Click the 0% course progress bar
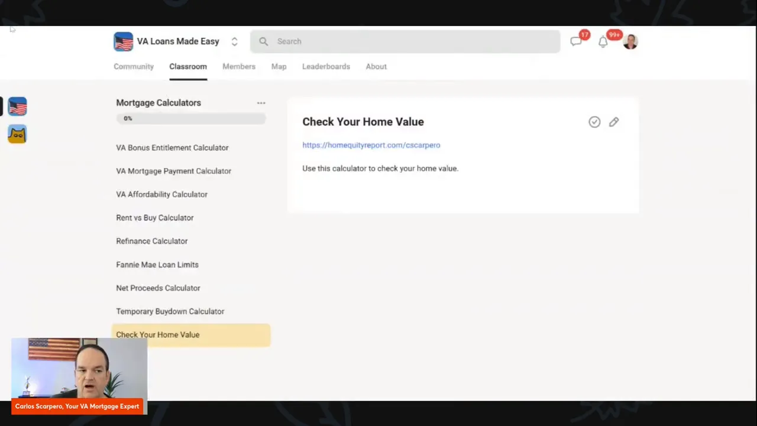Screen dimensions: 757x426 [x=190, y=118]
